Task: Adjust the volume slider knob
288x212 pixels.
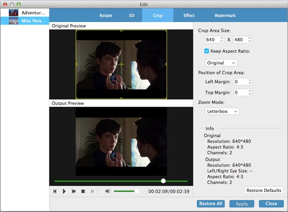Action: (136, 191)
